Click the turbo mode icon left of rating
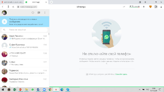The height and width of the screenshot is (92, 164). [124, 7]
